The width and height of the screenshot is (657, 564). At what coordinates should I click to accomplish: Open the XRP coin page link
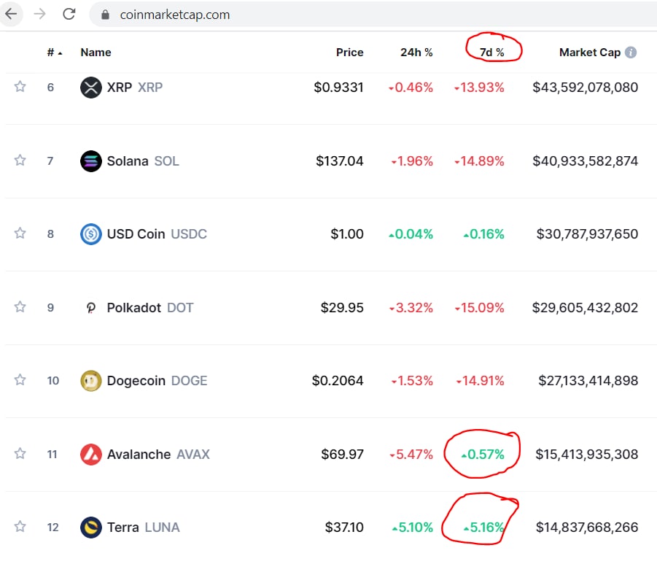click(135, 88)
